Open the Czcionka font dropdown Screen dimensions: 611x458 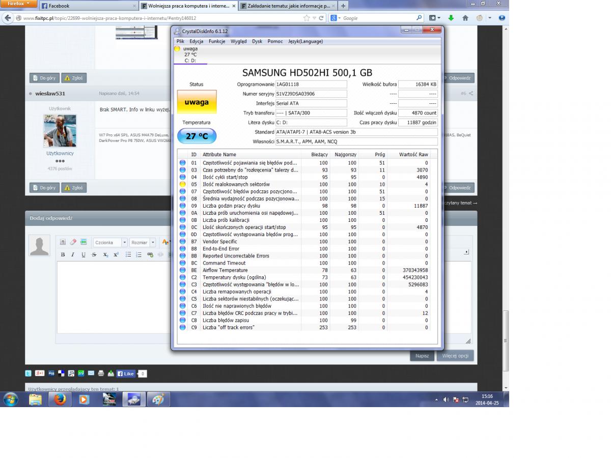point(110,243)
